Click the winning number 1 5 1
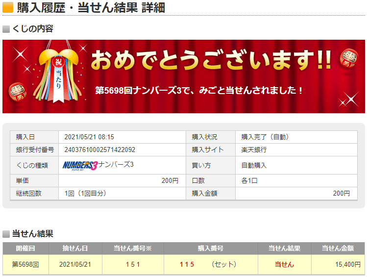The image size is (367, 277). click(133, 265)
